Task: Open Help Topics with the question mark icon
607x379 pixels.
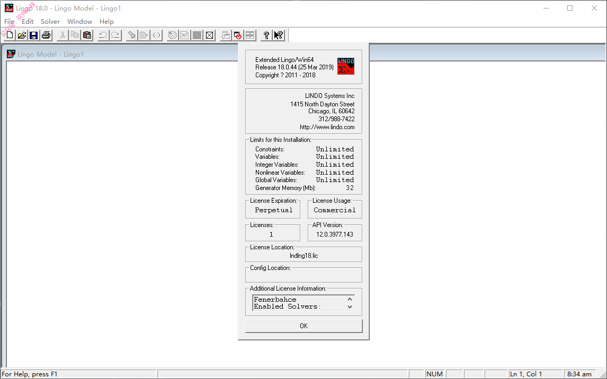Action: click(x=266, y=35)
